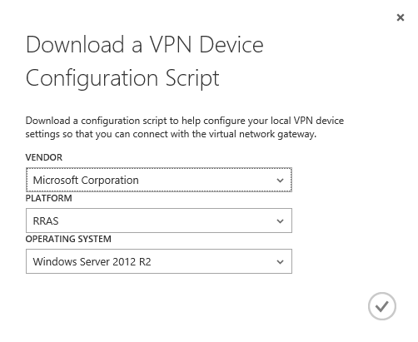Click the PLATFORM field label
This screenshot has height=342, width=418.
point(48,198)
